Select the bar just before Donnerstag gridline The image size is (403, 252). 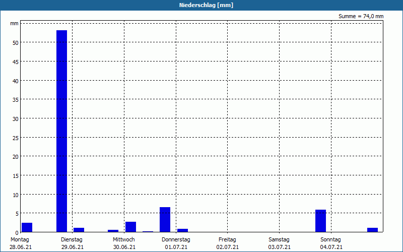click(165, 220)
